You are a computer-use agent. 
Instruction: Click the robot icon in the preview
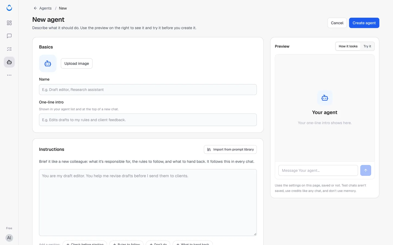coord(325,98)
